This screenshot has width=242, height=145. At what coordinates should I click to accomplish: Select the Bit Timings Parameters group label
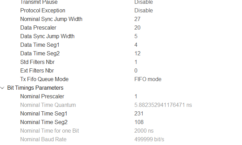pyautogui.click(x=35, y=88)
